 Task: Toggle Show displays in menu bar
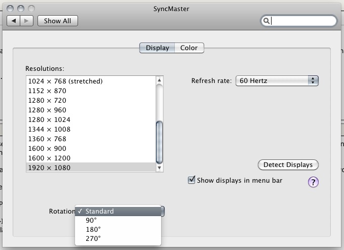[192, 180]
